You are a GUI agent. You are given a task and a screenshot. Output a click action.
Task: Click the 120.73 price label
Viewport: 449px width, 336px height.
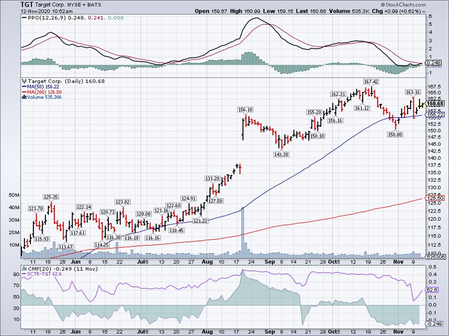108,212
